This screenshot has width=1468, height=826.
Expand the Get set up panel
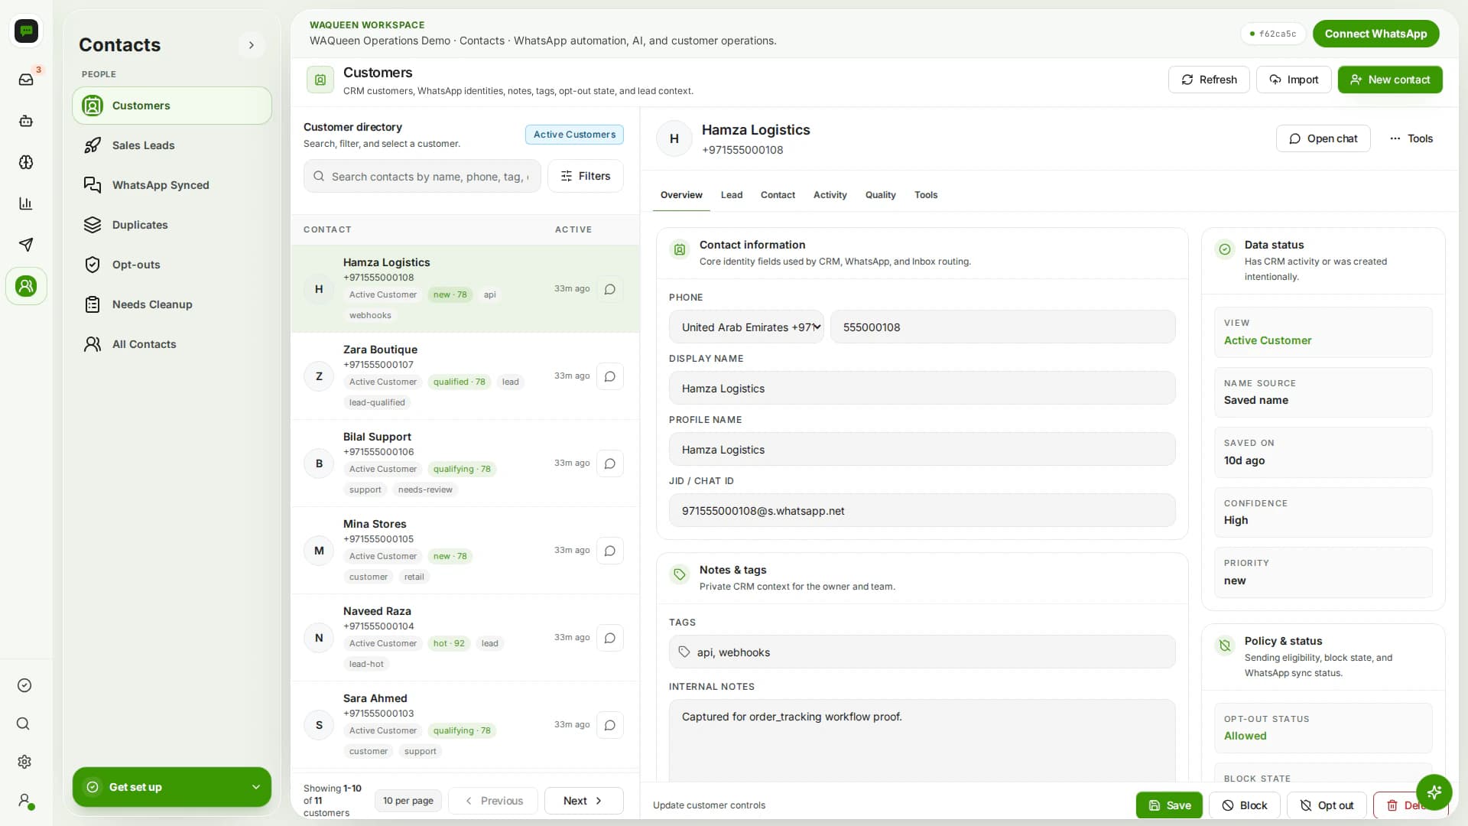point(172,787)
